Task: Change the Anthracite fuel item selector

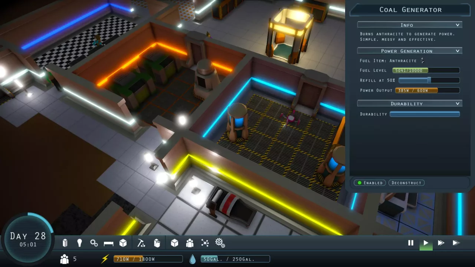Action: pos(422,60)
